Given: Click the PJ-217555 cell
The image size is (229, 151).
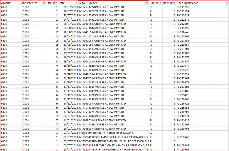Looking at the screenshot, I should (202, 41).
